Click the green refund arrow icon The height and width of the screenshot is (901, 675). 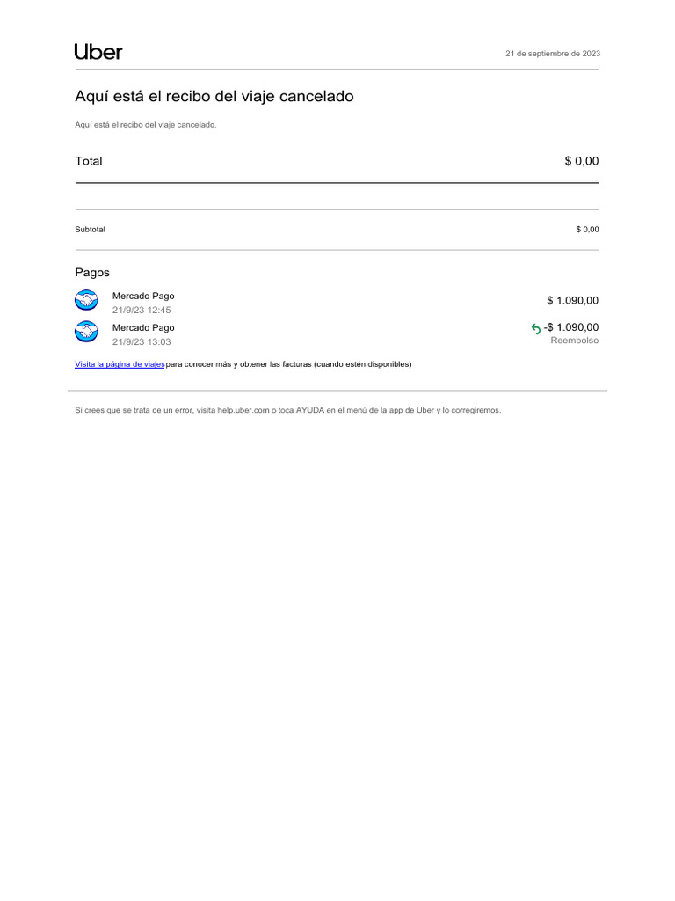coord(536,329)
